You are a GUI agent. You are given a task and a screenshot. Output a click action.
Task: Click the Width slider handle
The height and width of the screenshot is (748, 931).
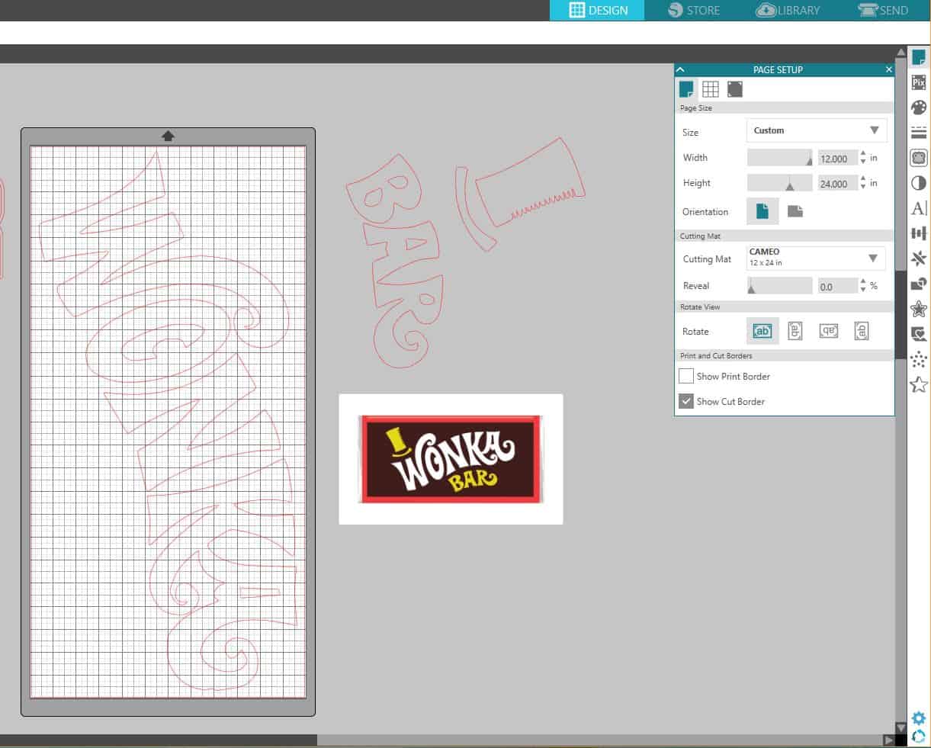[808, 160]
